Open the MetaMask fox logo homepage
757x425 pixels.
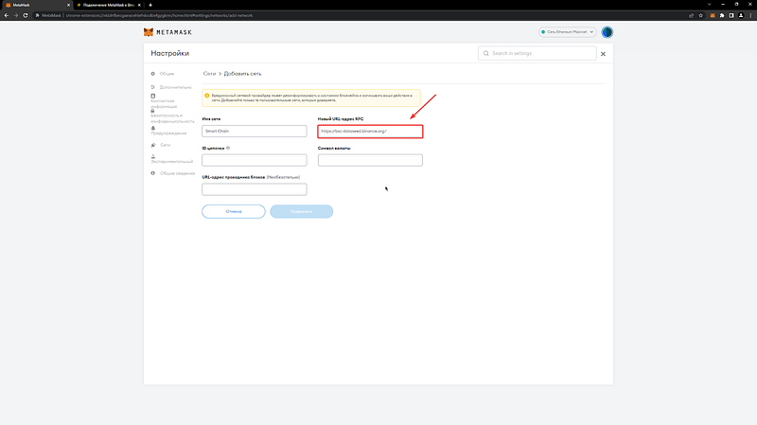pos(167,32)
